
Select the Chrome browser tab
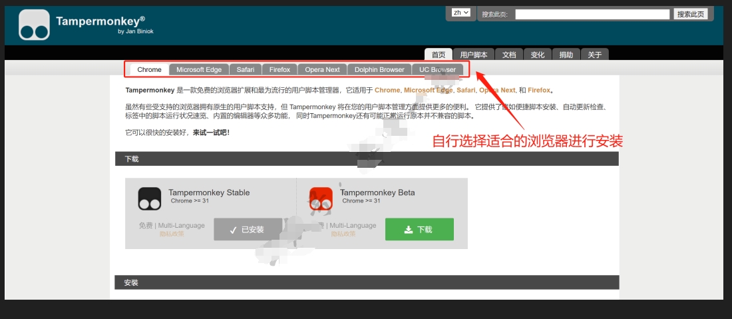[x=149, y=69]
